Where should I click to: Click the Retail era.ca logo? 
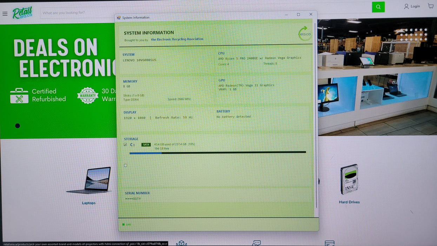click(x=22, y=13)
